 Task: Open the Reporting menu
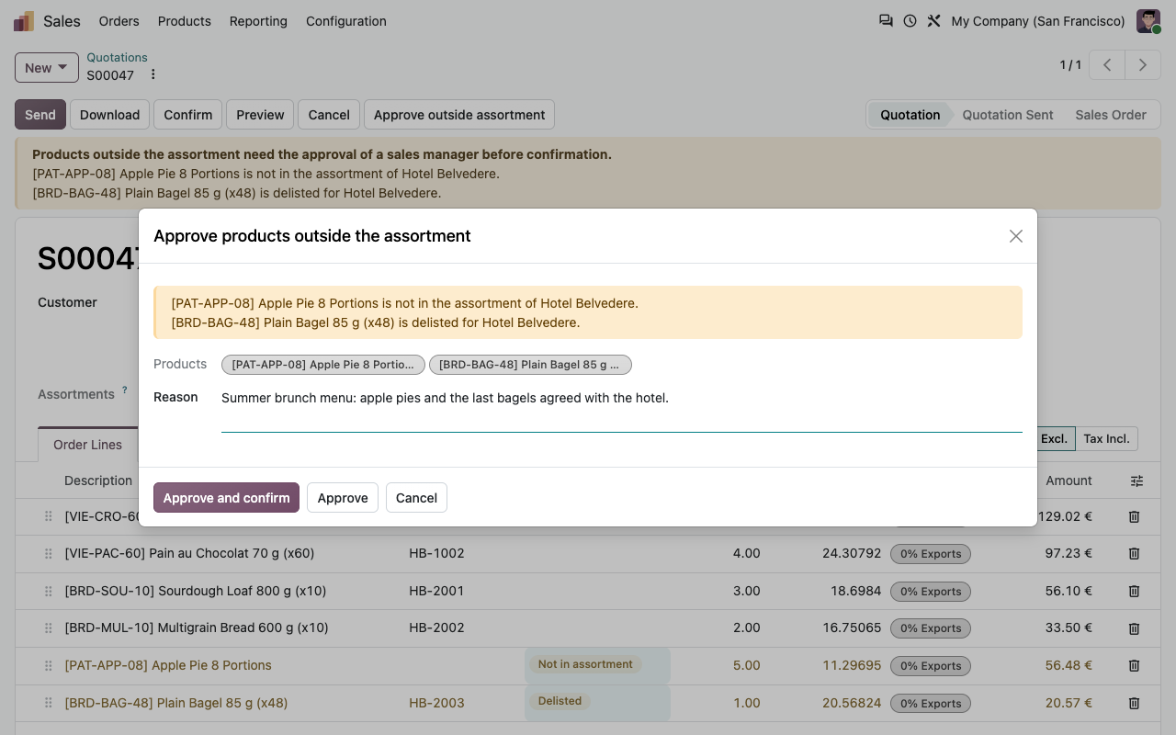pos(258,21)
